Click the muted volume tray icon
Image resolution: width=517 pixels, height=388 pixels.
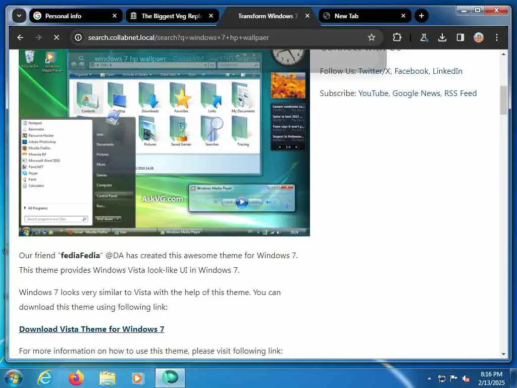click(466, 379)
